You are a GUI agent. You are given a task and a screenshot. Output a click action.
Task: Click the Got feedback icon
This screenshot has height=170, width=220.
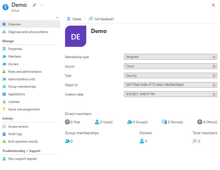[x=91, y=19]
